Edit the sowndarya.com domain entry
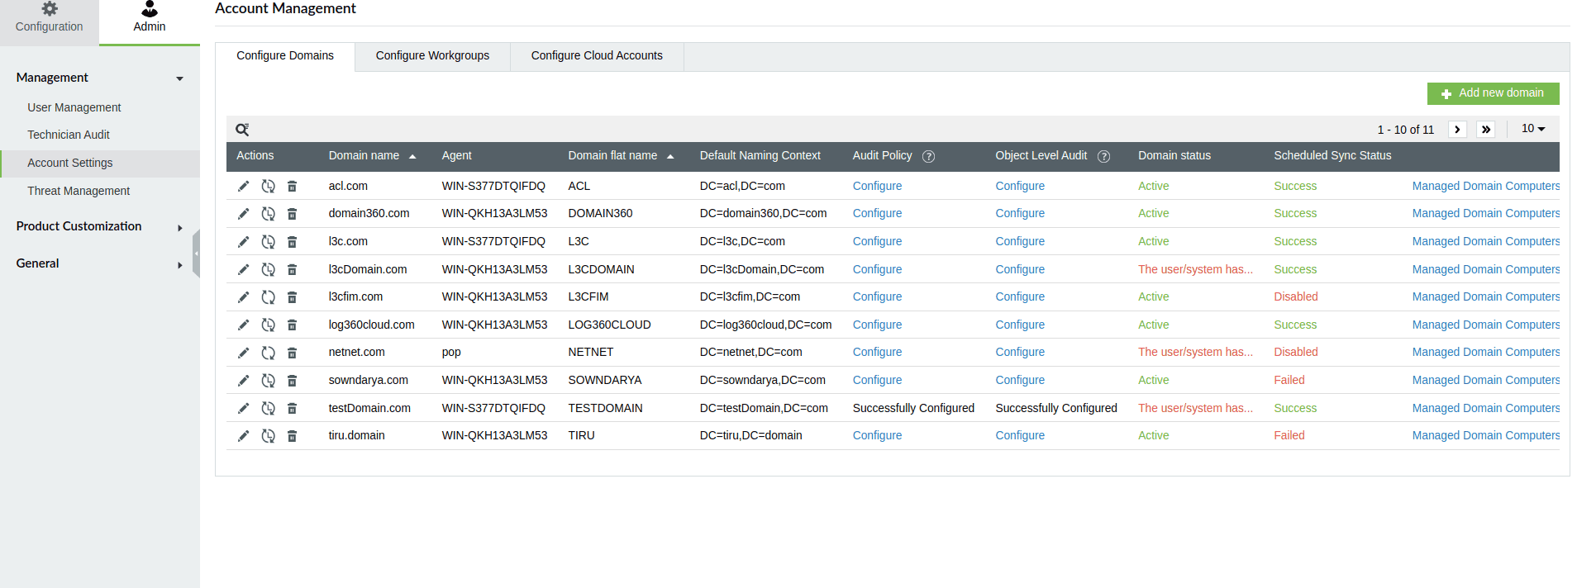 click(243, 381)
